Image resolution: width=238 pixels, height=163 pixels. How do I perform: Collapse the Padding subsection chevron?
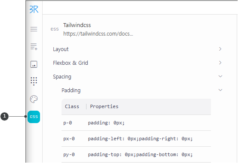(x=220, y=90)
